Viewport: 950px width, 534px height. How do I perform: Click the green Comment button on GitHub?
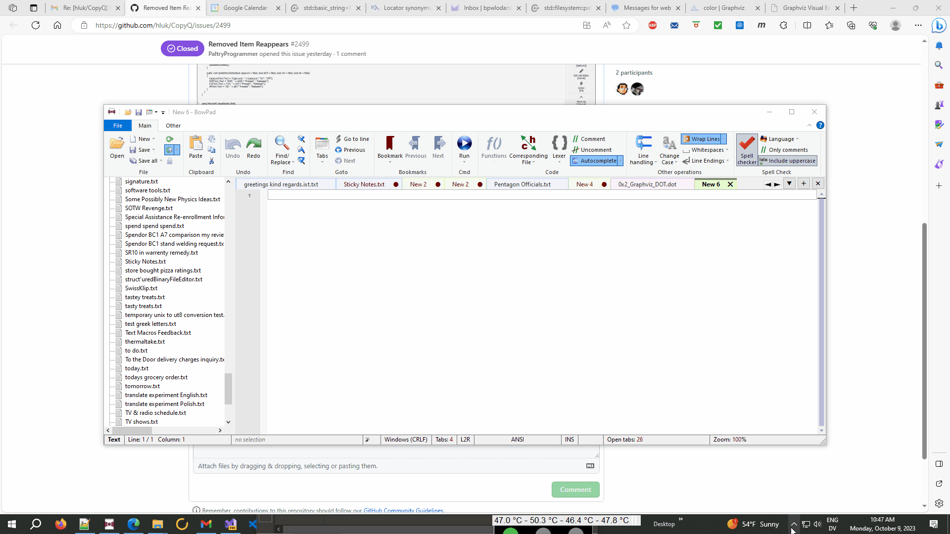point(575,489)
